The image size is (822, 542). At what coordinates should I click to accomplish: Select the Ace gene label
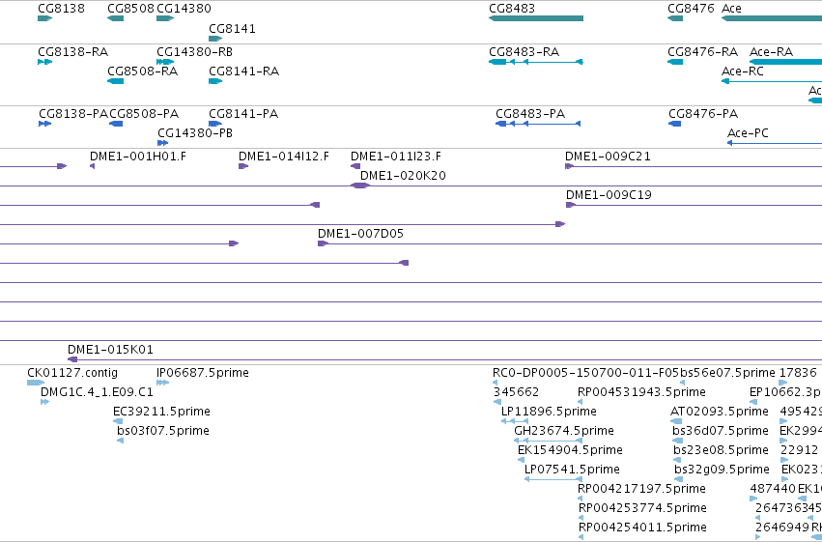[731, 9]
